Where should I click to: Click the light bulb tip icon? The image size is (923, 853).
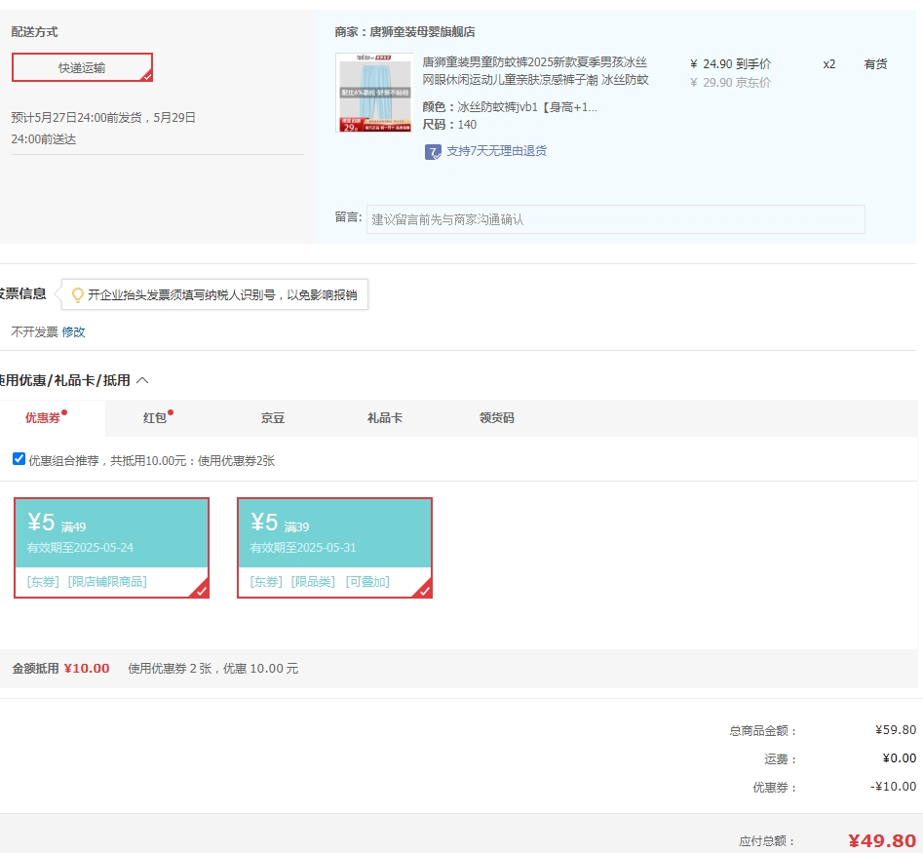[x=77, y=295]
